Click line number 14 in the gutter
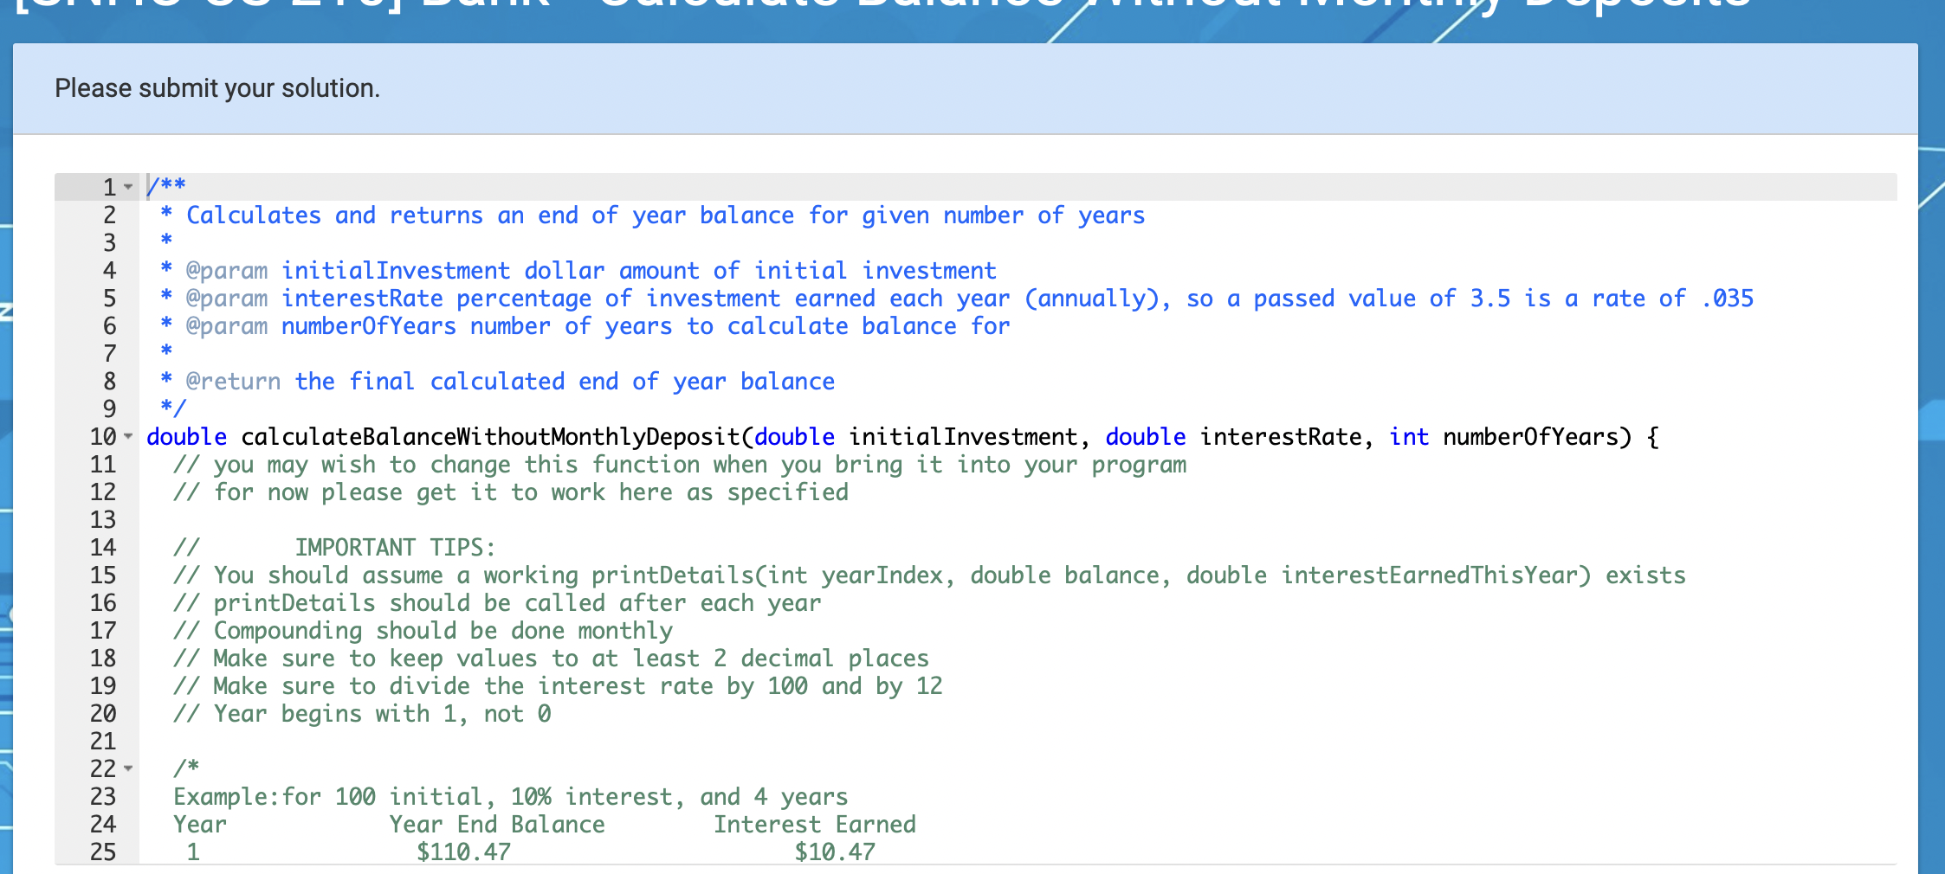Viewport: 1945px width, 874px height. (x=104, y=547)
